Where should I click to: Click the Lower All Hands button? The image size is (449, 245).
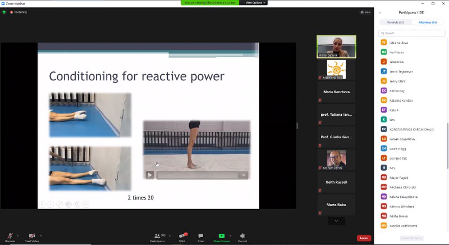(411, 238)
